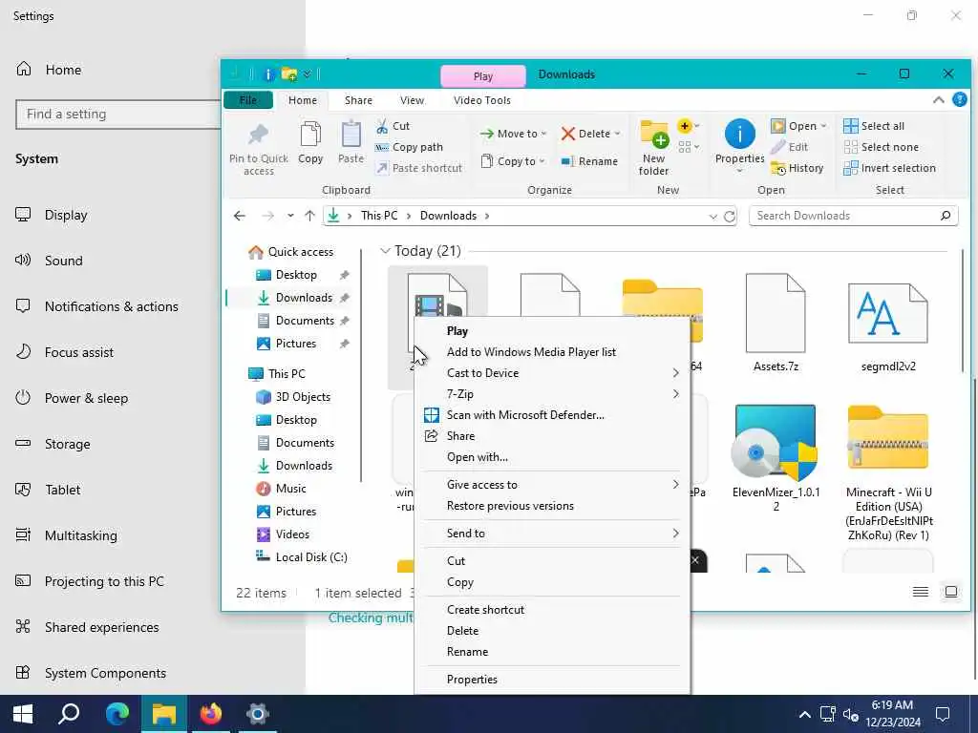Click the Pin to Quick access icon
978x733 pixels.
tap(258, 134)
